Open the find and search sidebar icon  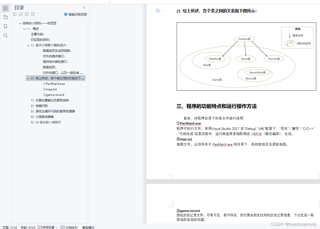(6, 35)
